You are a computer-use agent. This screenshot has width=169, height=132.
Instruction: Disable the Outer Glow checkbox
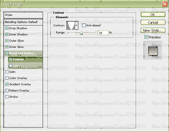pyautogui.click(x=7, y=41)
